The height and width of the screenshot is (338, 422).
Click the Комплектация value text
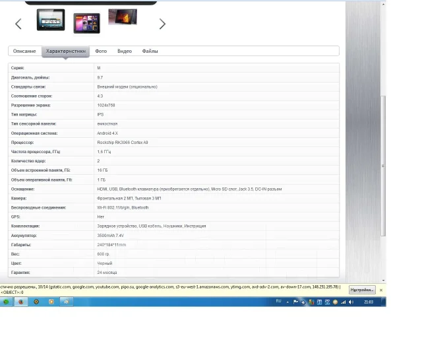(x=152, y=226)
